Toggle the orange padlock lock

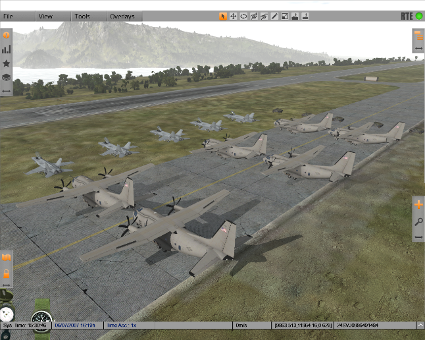point(7,273)
